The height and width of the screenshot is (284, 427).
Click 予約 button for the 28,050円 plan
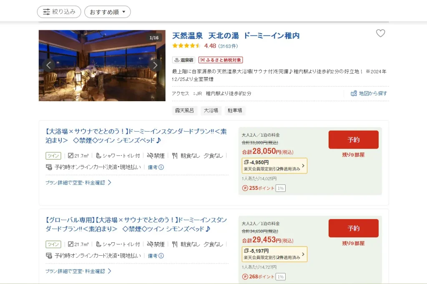354,140
